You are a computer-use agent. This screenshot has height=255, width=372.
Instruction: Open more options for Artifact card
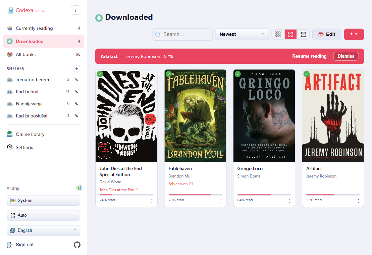pos(359,201)
